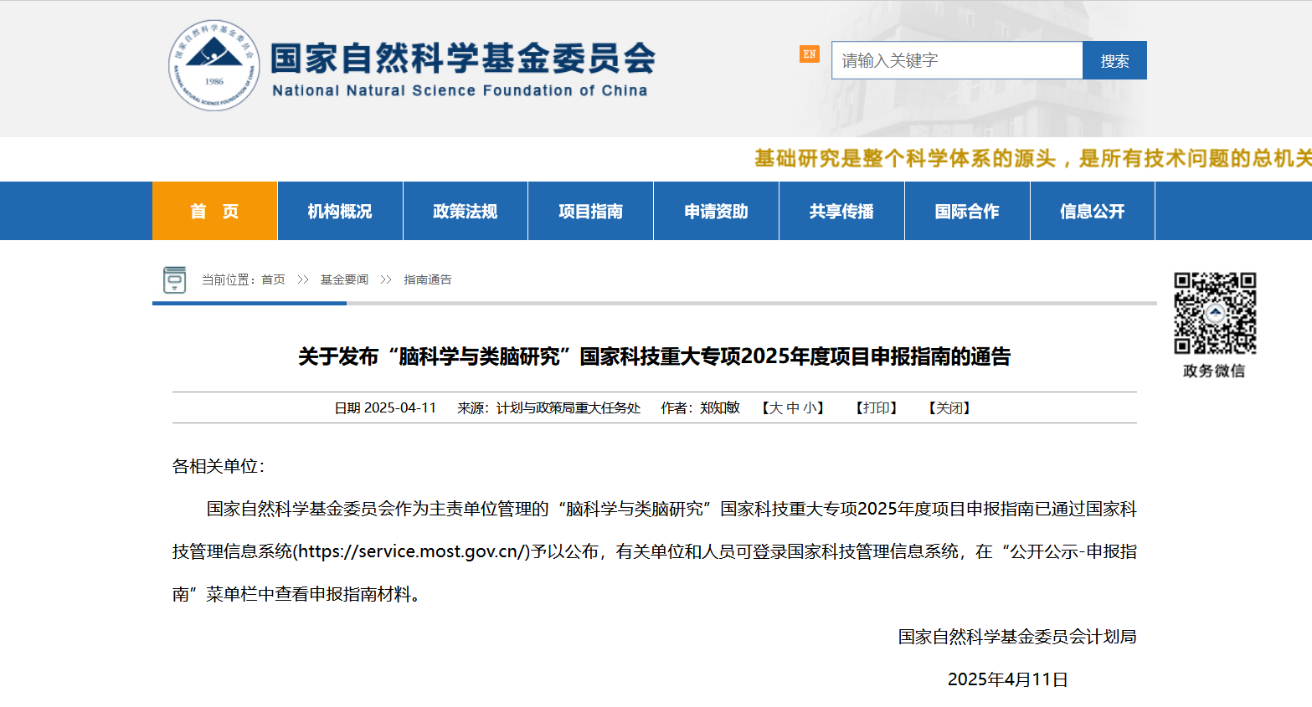
Task: Click the breadcrumb location icon
Action: click(174, 279)
